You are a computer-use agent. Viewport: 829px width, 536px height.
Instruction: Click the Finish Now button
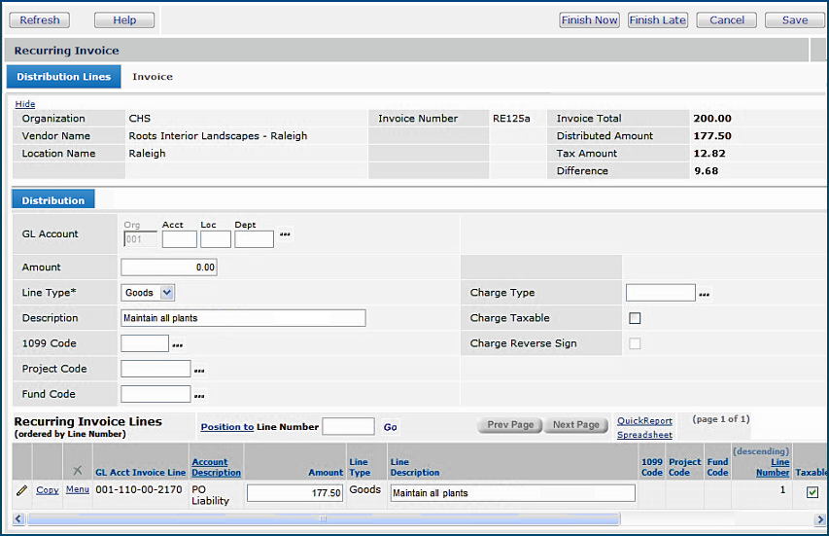pos(589,19)
